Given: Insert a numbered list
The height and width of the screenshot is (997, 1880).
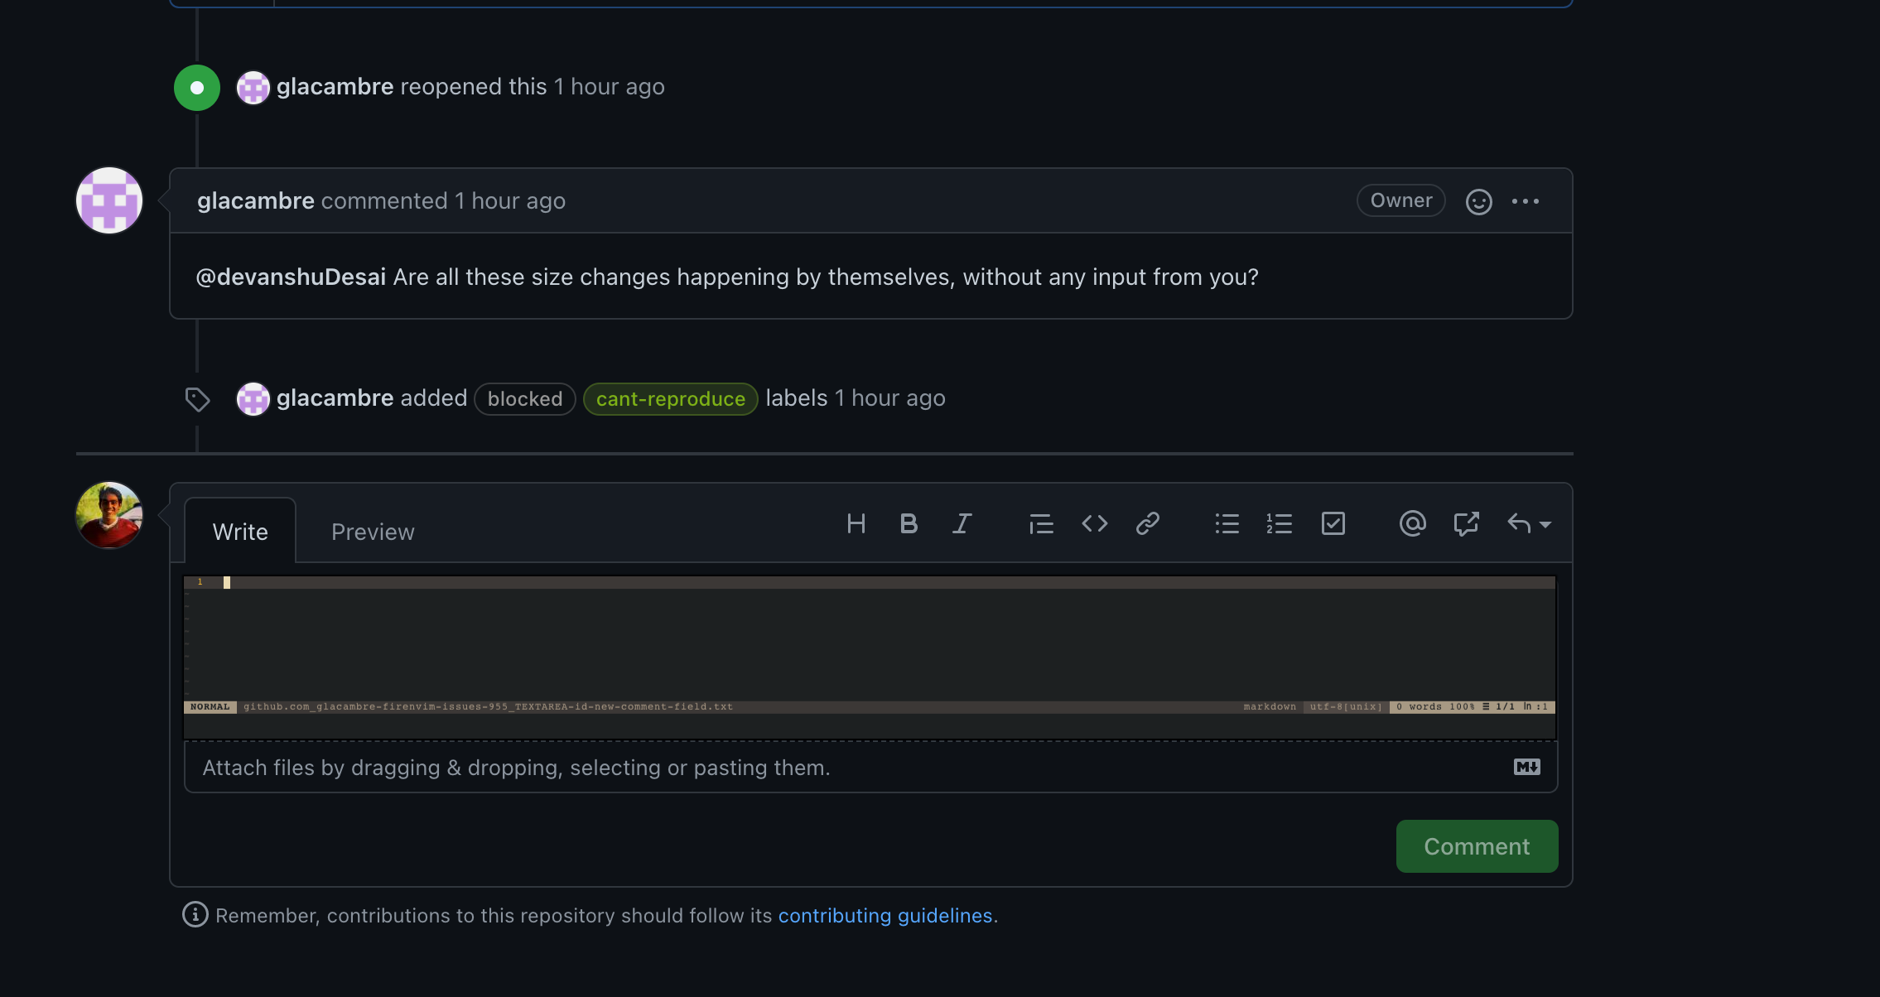Looking at the screenshot, I should point(1280,523).
